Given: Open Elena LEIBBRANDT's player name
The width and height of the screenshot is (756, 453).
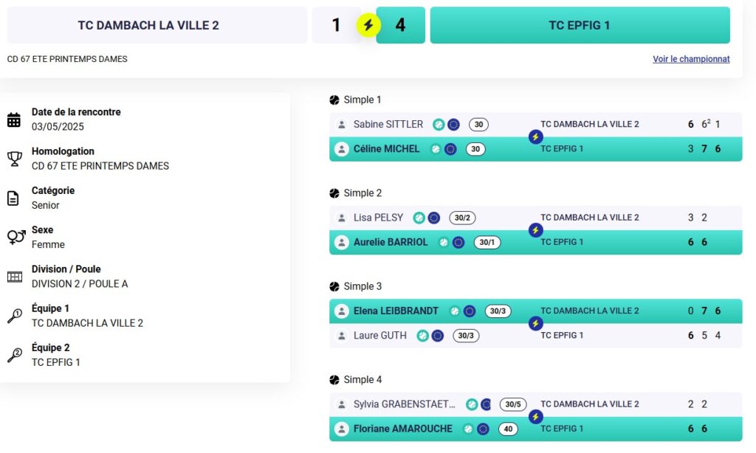Looking at the screenshot, I should (396, 311).
